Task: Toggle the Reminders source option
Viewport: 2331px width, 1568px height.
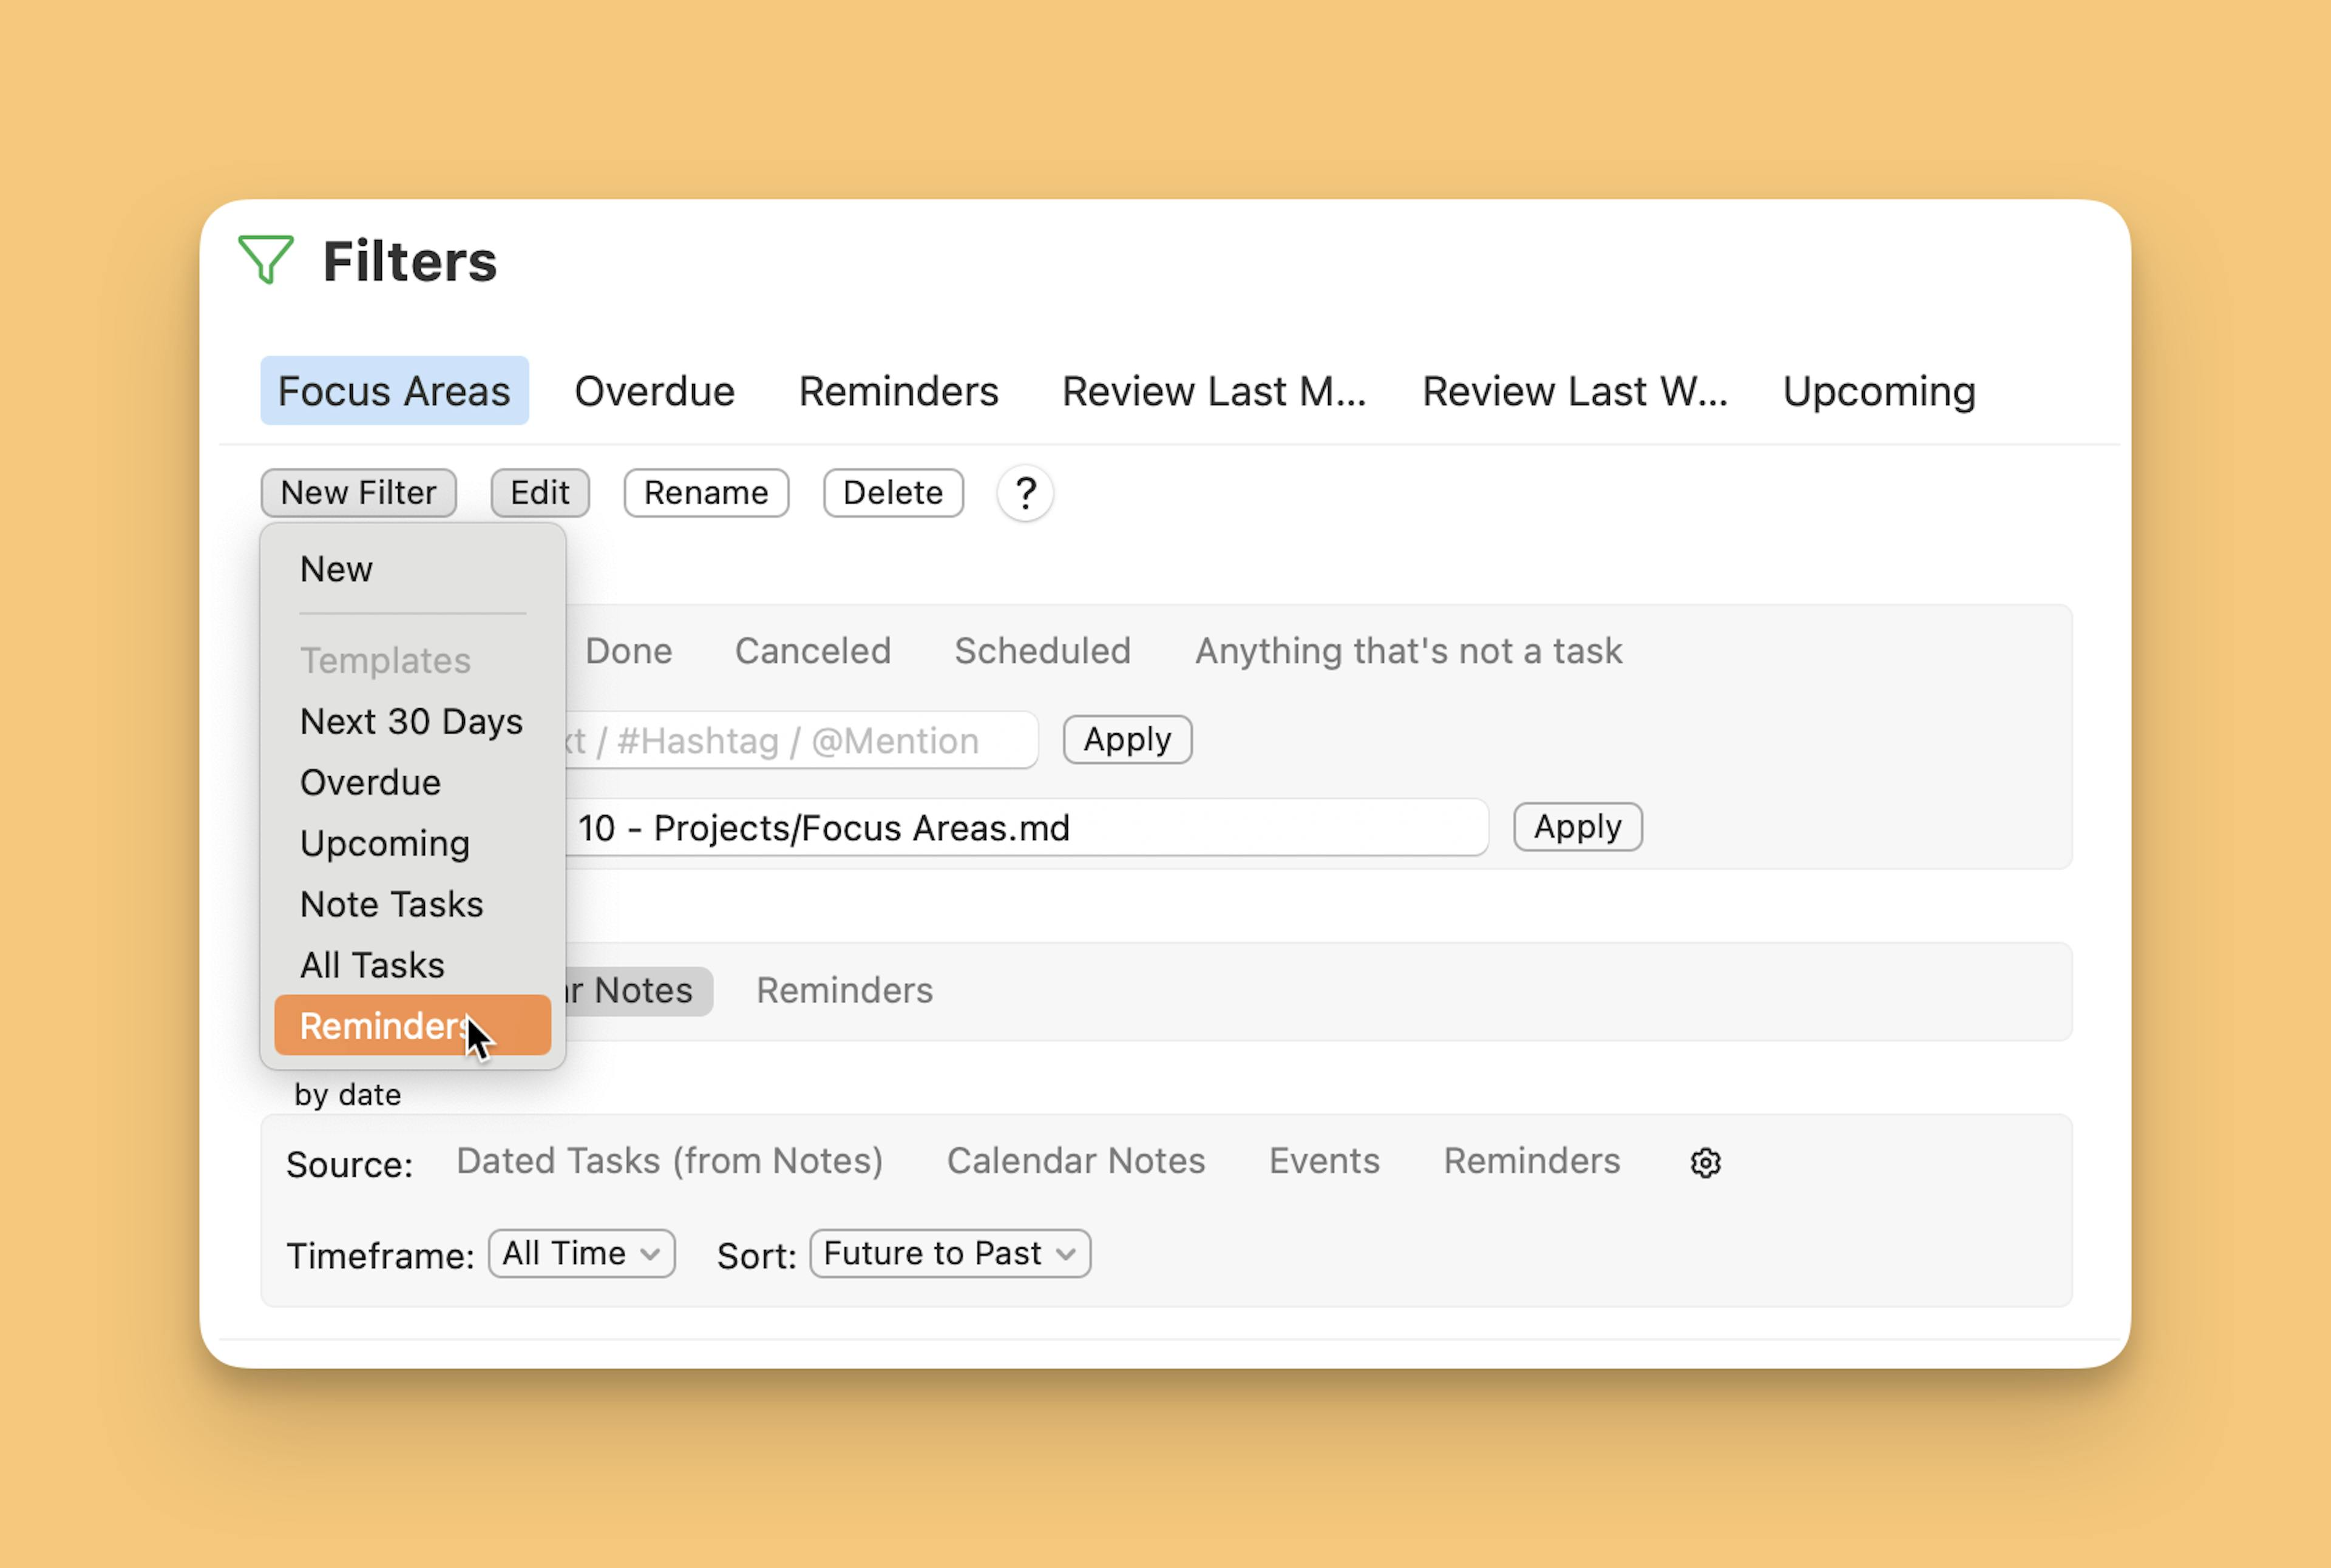Action: (x=1532, y=1160)
